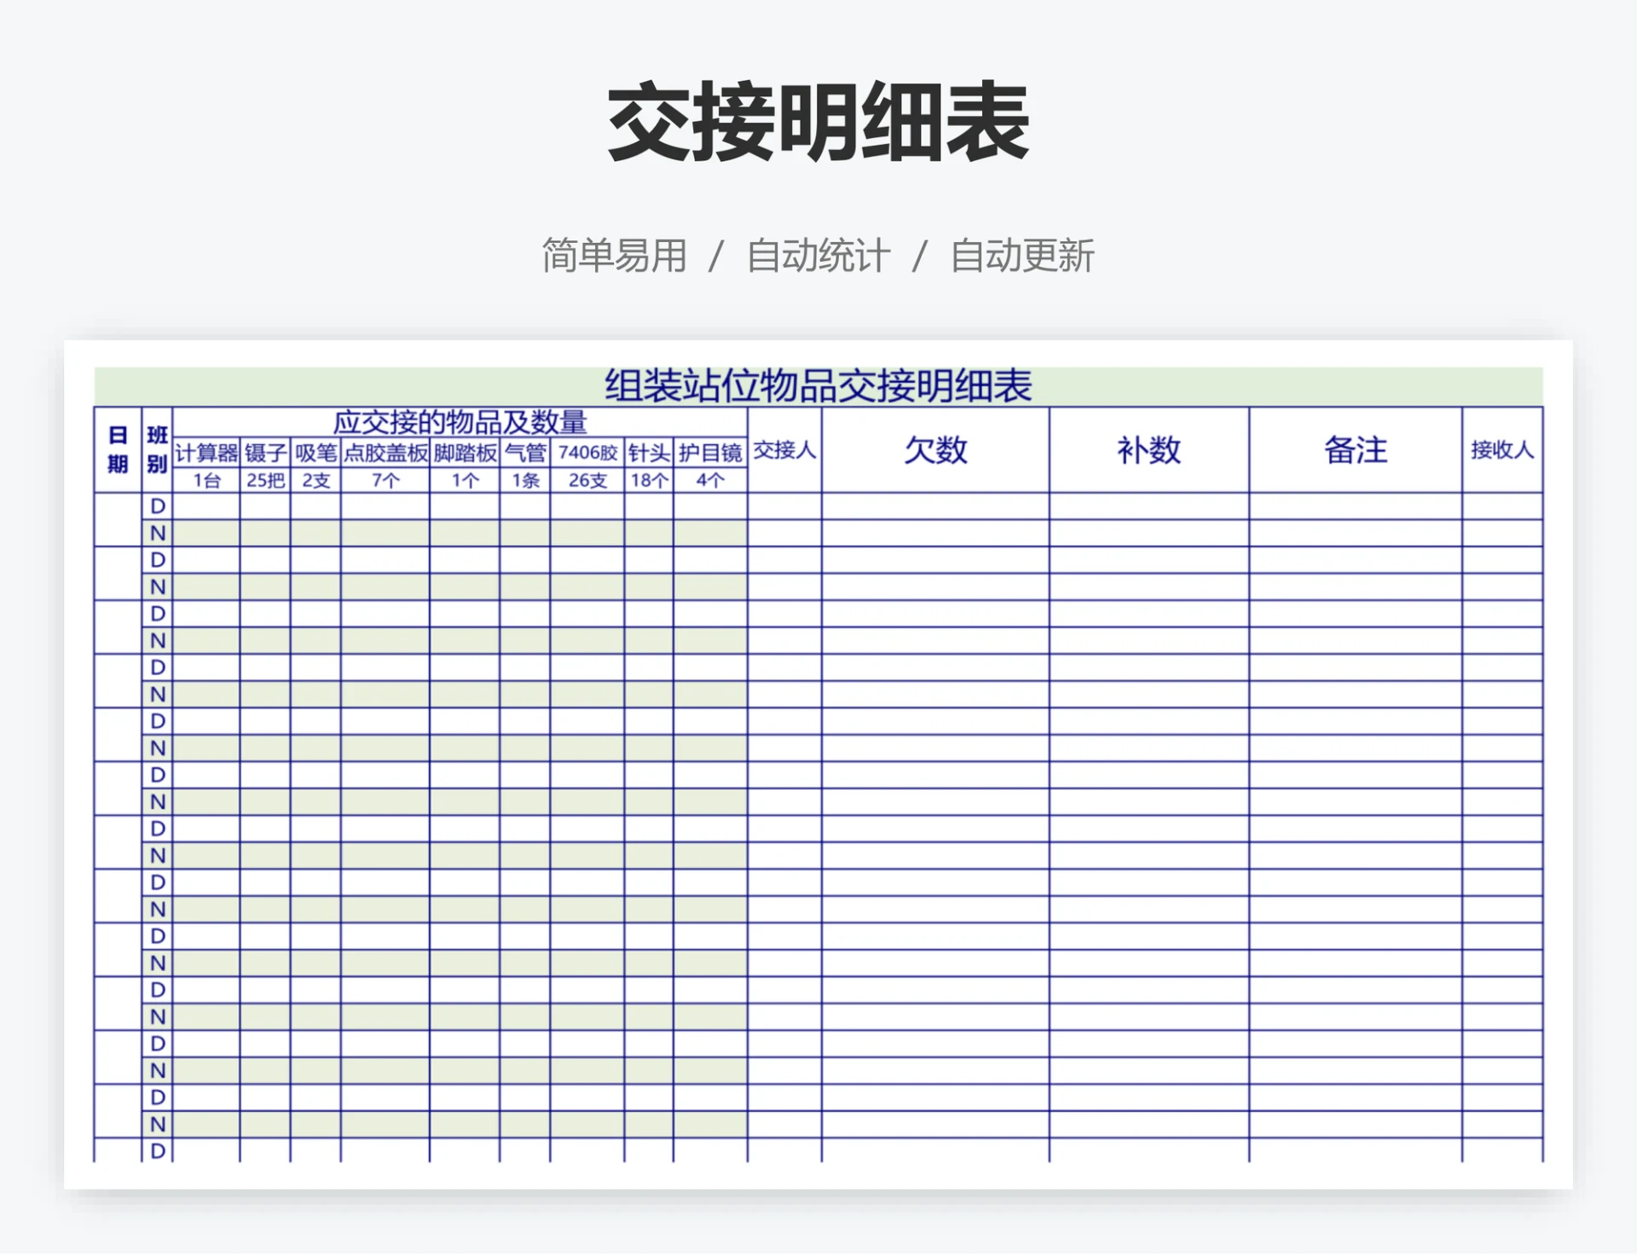Click the 计算器 item header cell
Image resolution: width=1637 pixels, height=1254 pixels.
tap(205, 453)
